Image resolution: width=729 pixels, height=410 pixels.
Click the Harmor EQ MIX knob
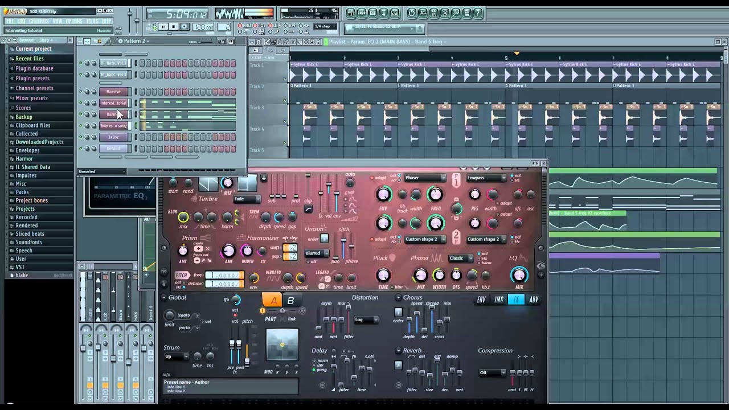pos(519,274)
